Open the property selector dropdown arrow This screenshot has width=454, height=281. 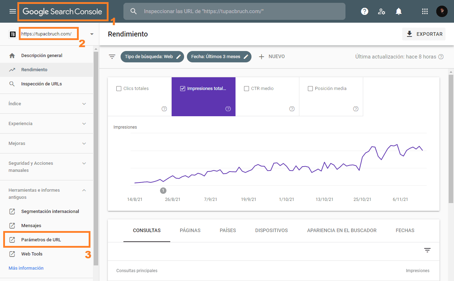click(x=92, y=34)
